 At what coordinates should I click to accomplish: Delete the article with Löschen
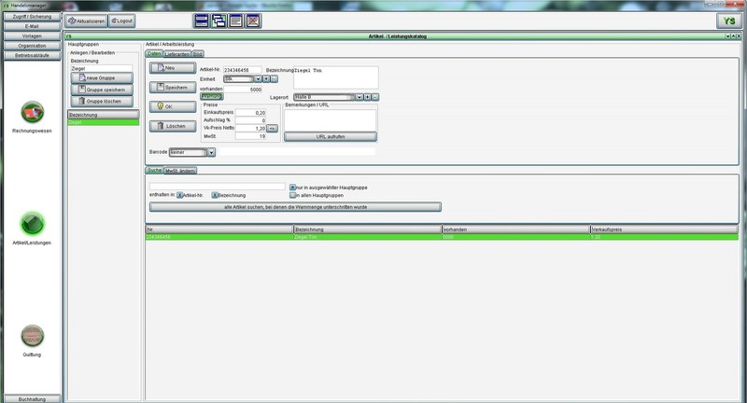(x=173, y=126)
